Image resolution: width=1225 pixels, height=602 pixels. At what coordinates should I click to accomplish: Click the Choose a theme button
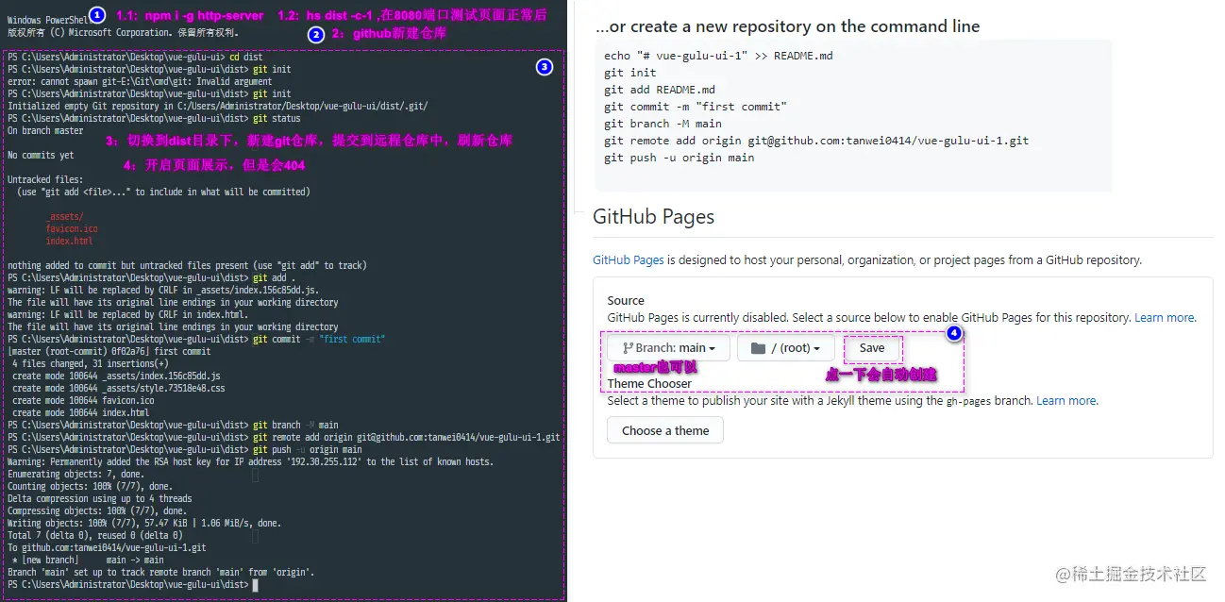click(665, 430)
